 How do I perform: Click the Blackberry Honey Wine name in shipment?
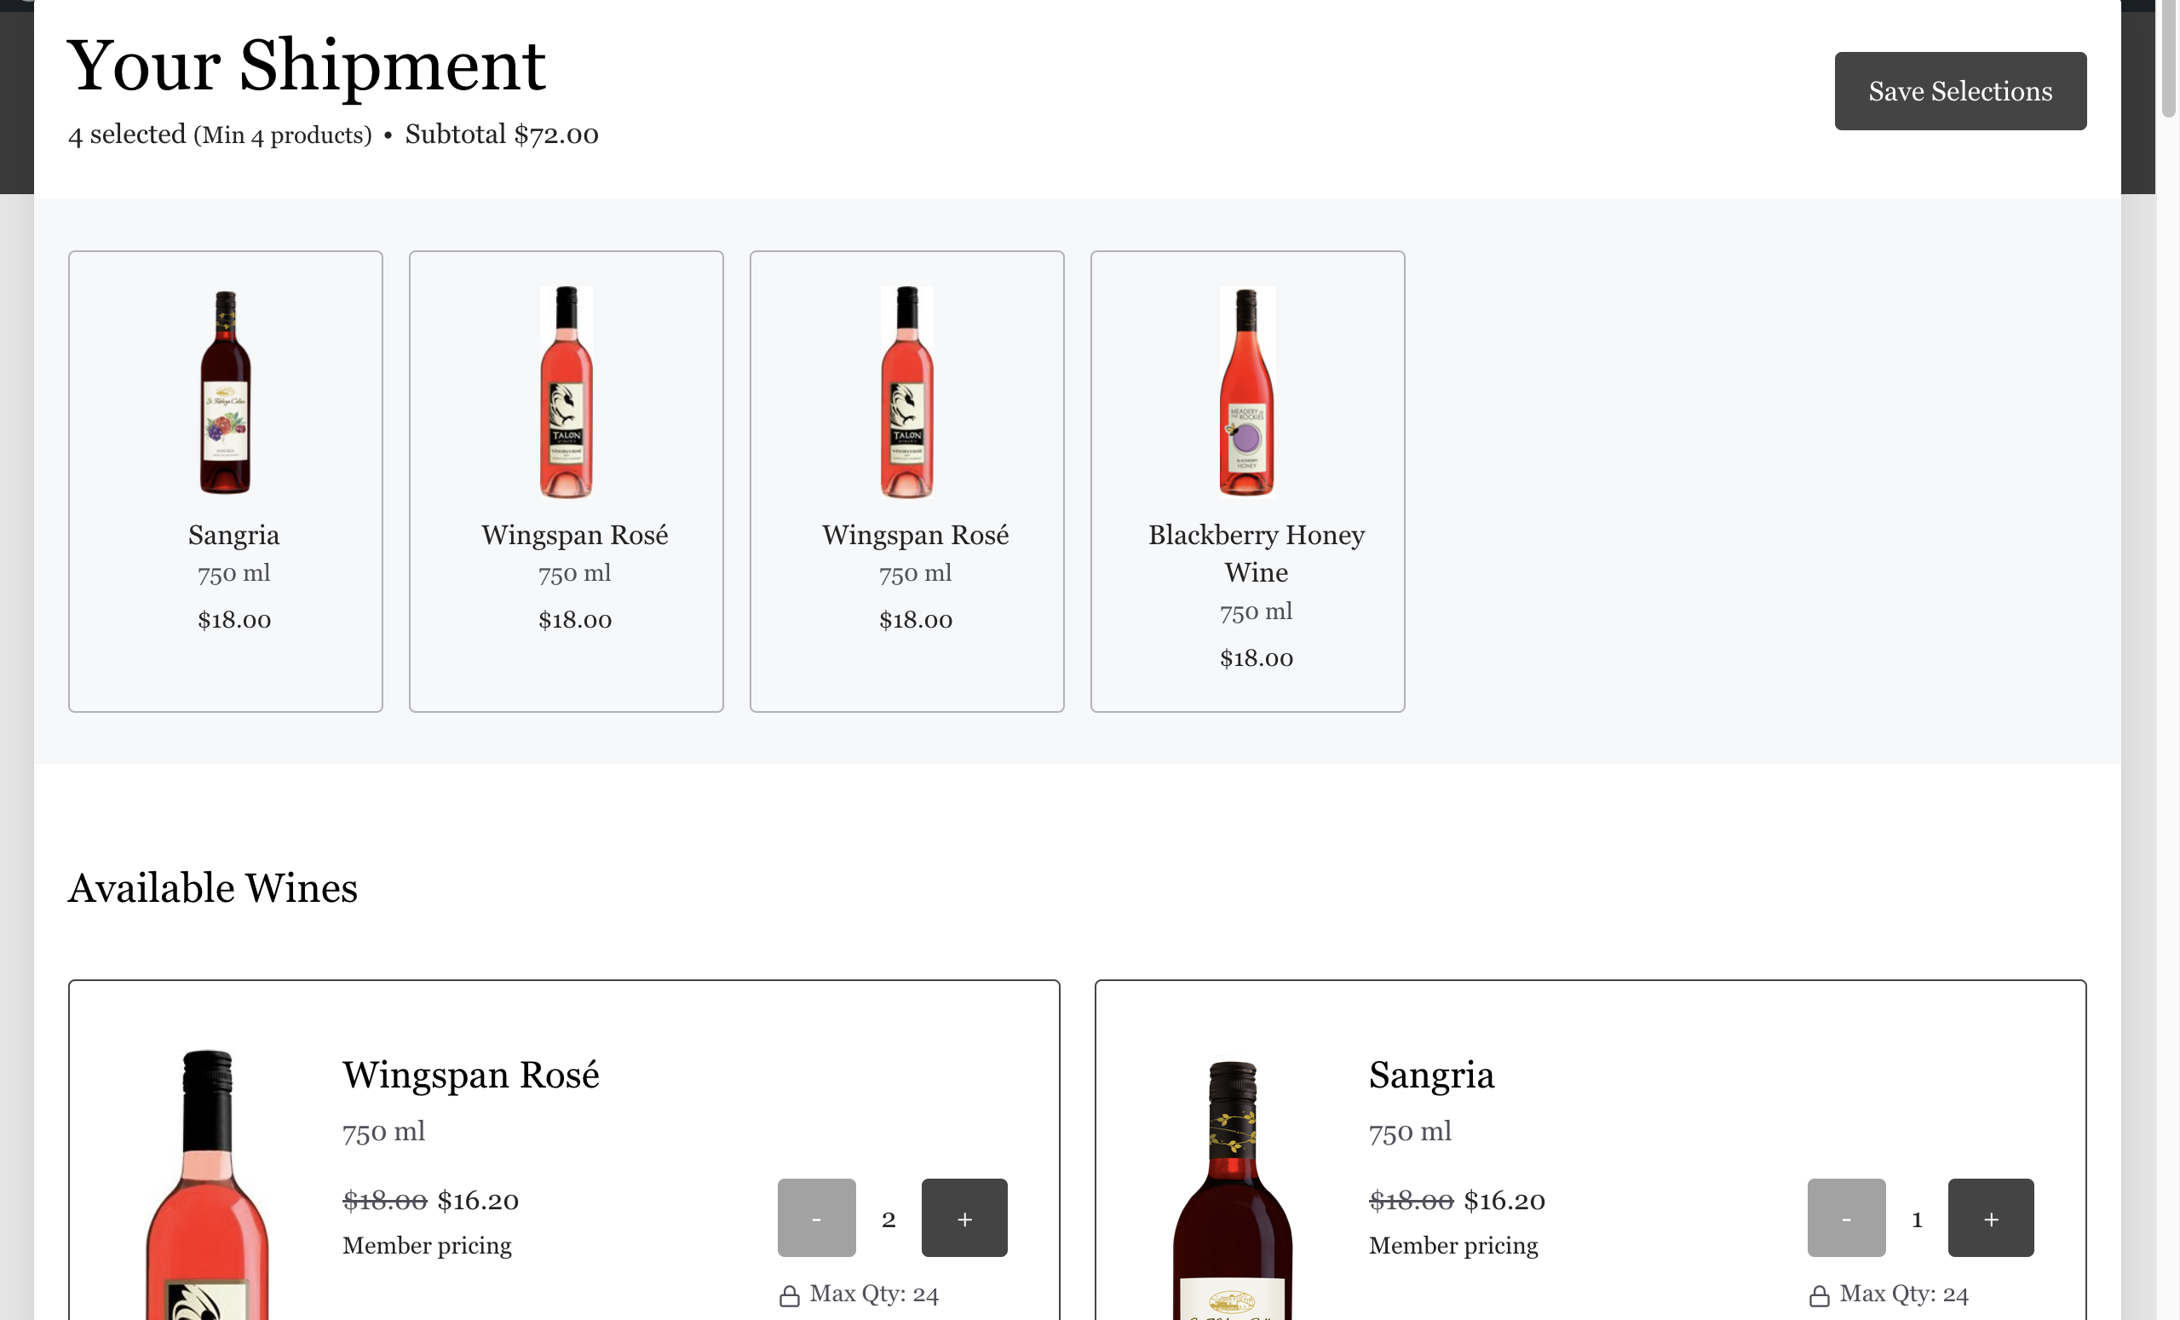tap(1256, 553)
